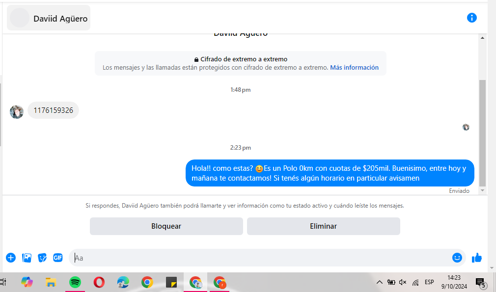Launch Opera browser from the taskbar

coord(99,282)
